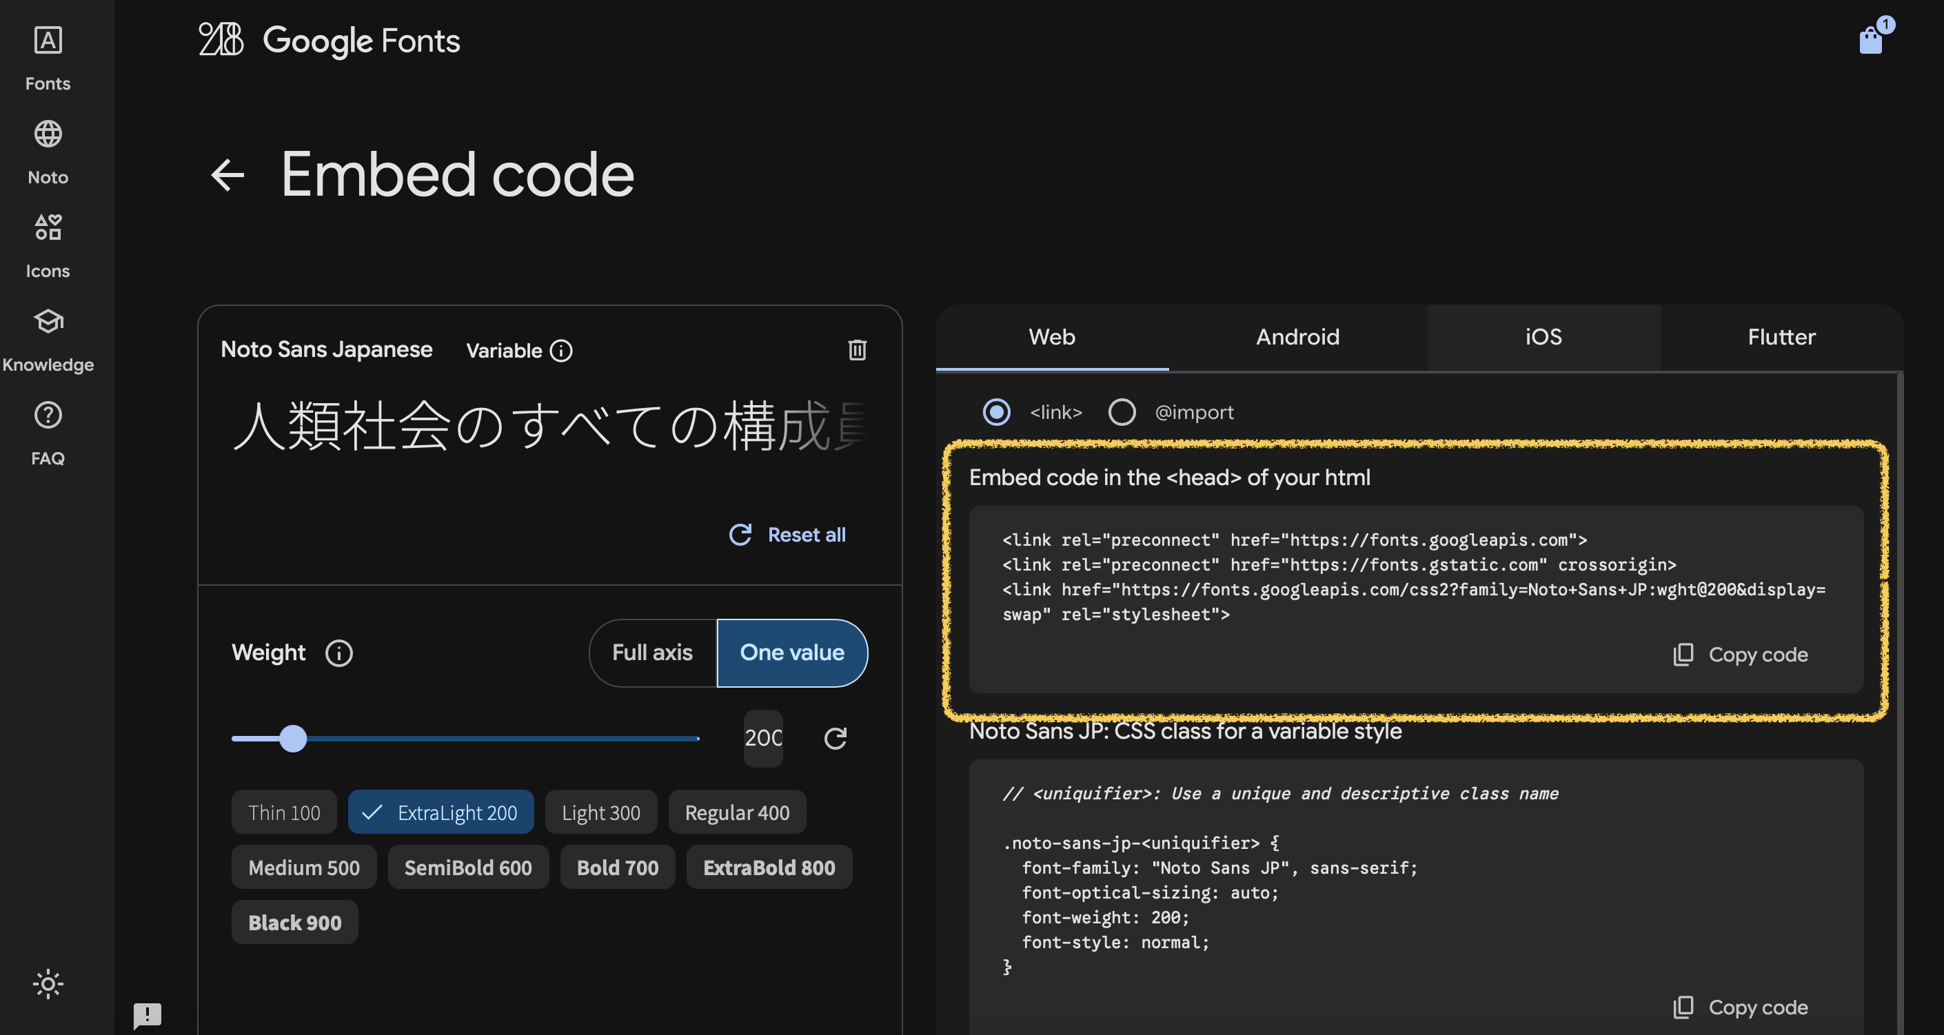
Task: Click the Google Fonts logo
Action: [329, 40]
